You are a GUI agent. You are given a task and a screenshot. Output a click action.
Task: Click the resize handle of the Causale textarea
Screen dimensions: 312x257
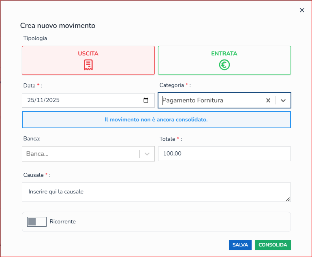click(x=288, y=199)
